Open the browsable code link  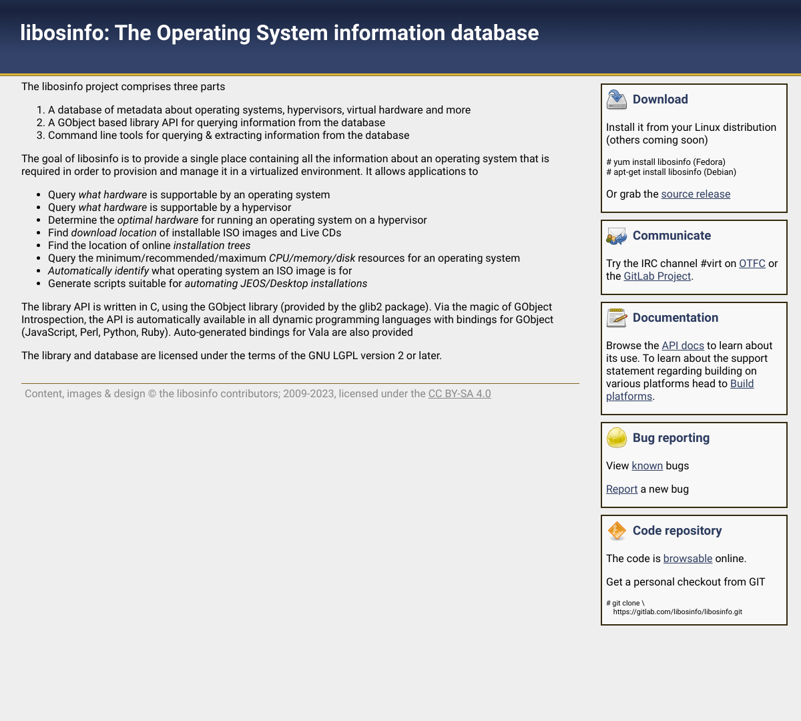688,559
